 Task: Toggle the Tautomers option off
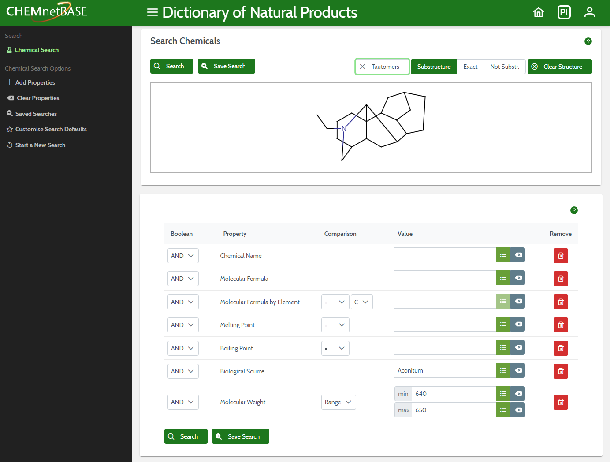382,67
